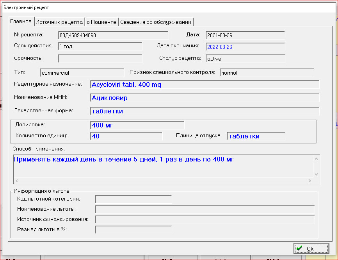This screenshot has height=260, width=338.
Task: Click the left arrow of the horizontal scrollbar
Action: (x=17, y=181)
